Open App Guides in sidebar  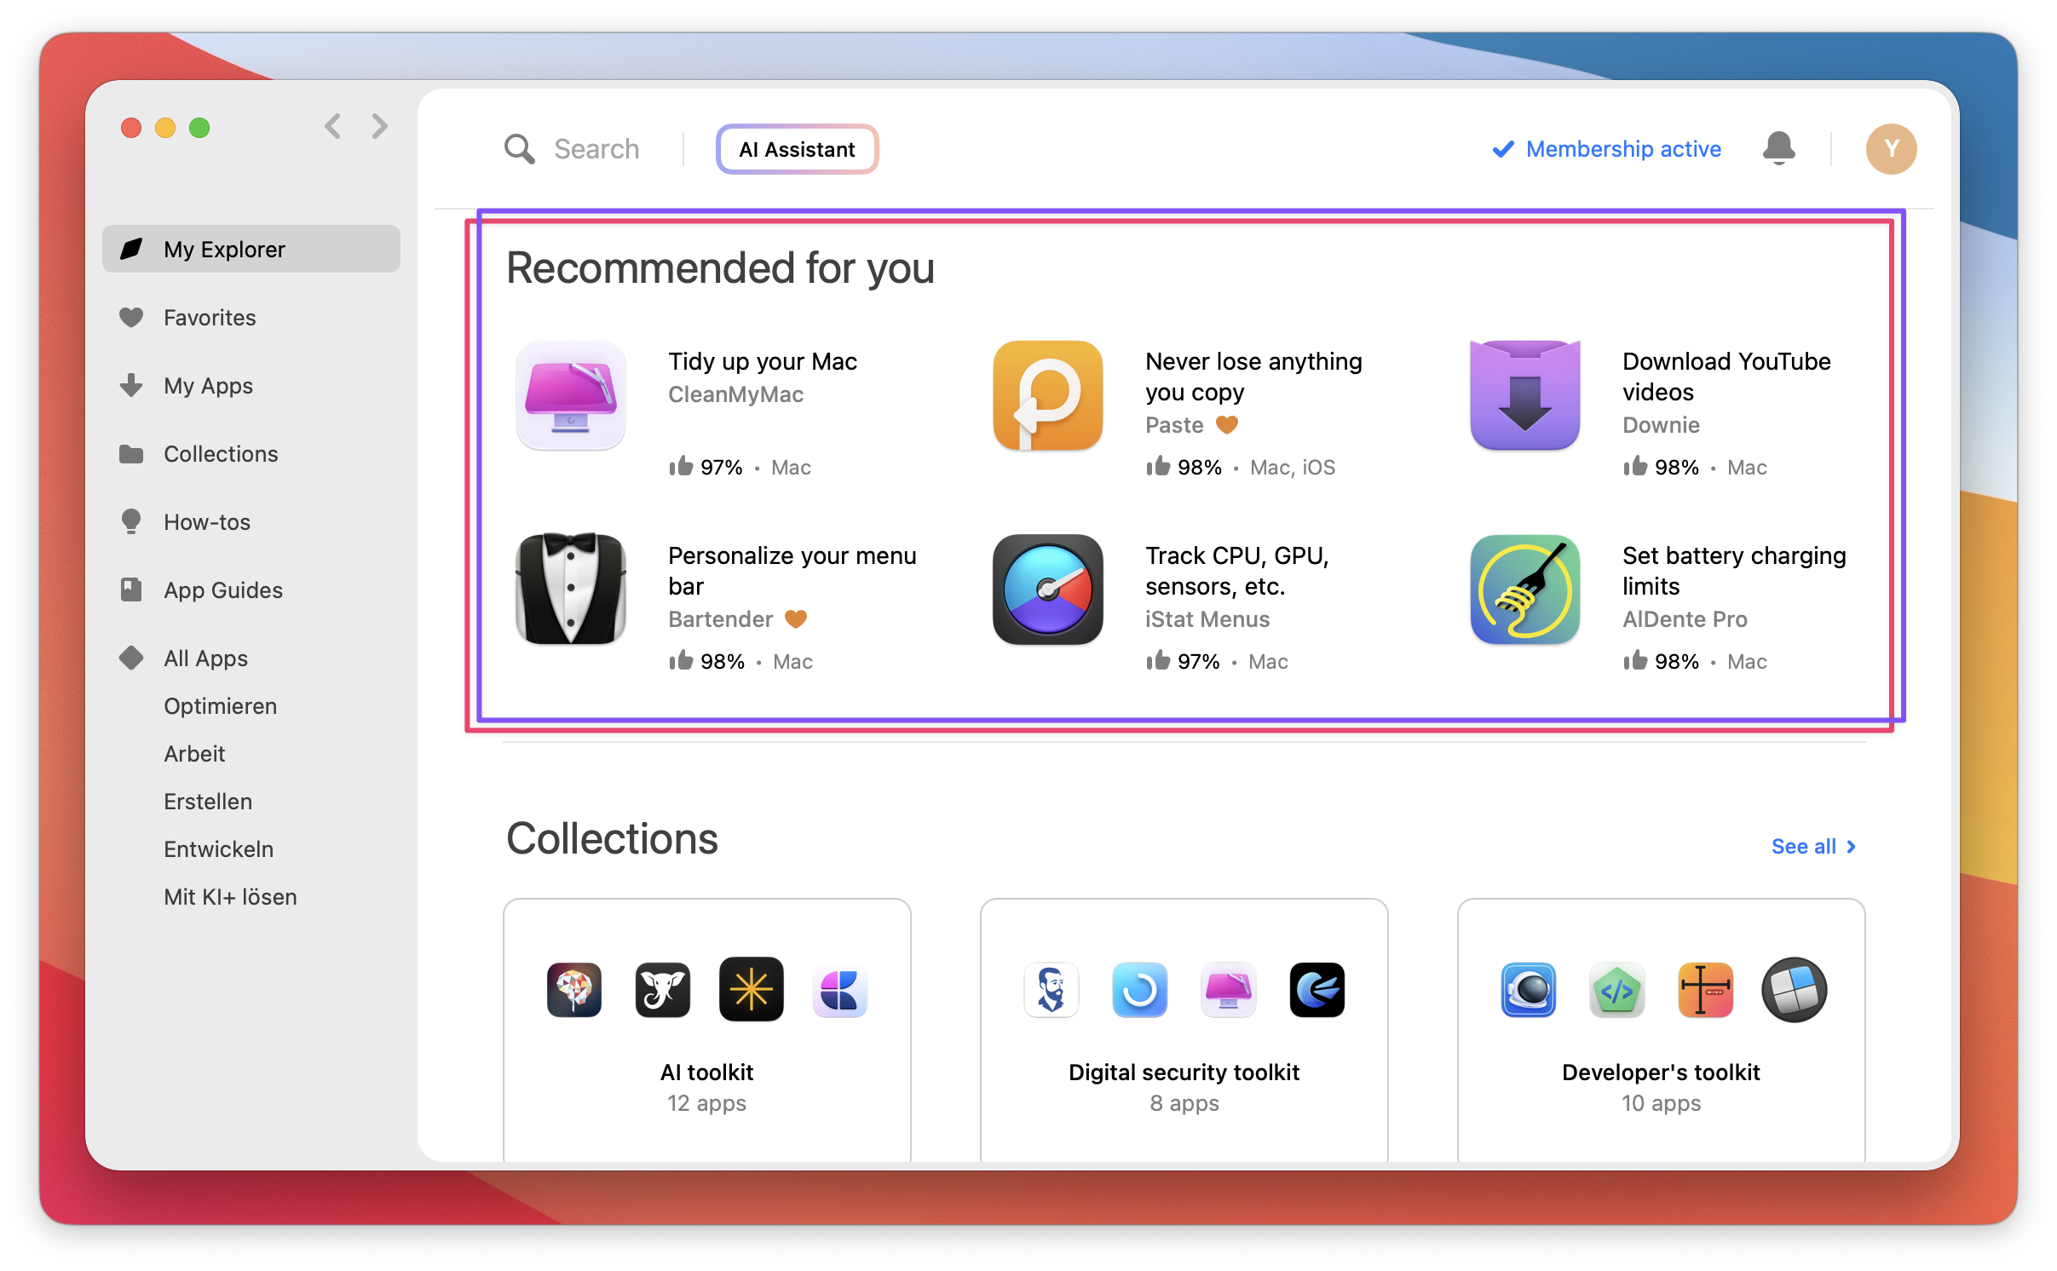click(251, 589)
